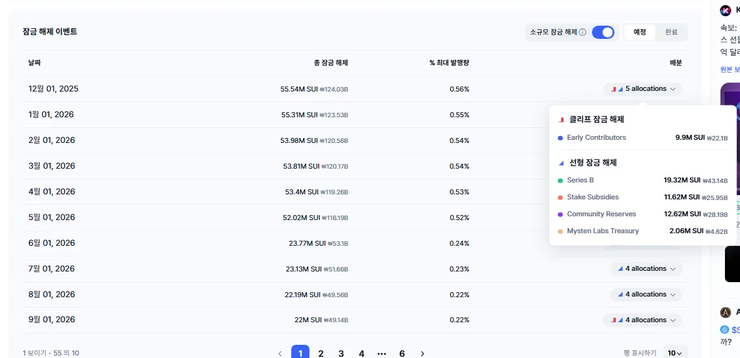The width and height of the screenshot is (740, 358).
Task: Click the blue linear icon beside 선형 잠금 해제
Action: click(x=562, y=163)
